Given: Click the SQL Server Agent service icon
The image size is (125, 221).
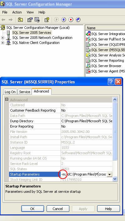Looking at the screenshot, I should (88, 71).
